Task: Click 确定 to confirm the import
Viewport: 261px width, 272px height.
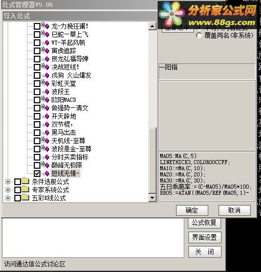Action: [x=192, y=211]
